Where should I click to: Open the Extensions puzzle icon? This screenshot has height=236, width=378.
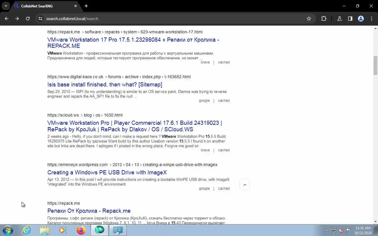pyautogui.click(x=324, y=19)
